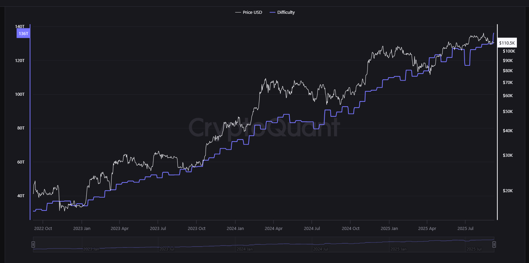529x263 pixels.
Task: Click 2024 Jul in the range navigator
Action: coord(320,249)
